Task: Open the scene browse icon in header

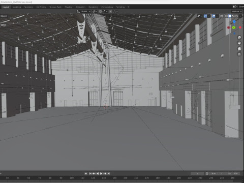Action: pyautogui.click(x=234, y=7)
